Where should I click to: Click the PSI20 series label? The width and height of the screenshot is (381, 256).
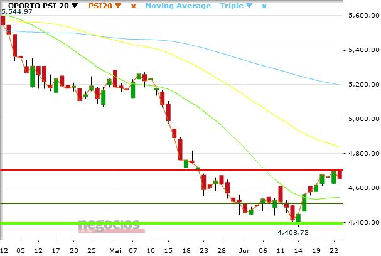pyautogui.click(x=100, y=6)
